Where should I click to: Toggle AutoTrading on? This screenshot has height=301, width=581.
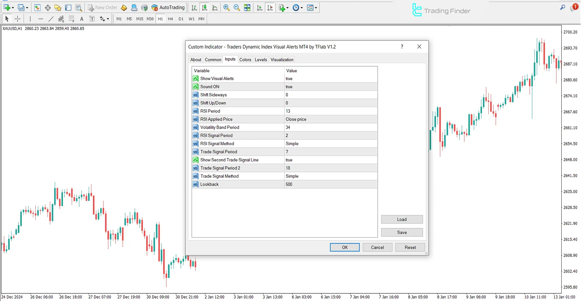coord(168,8)
